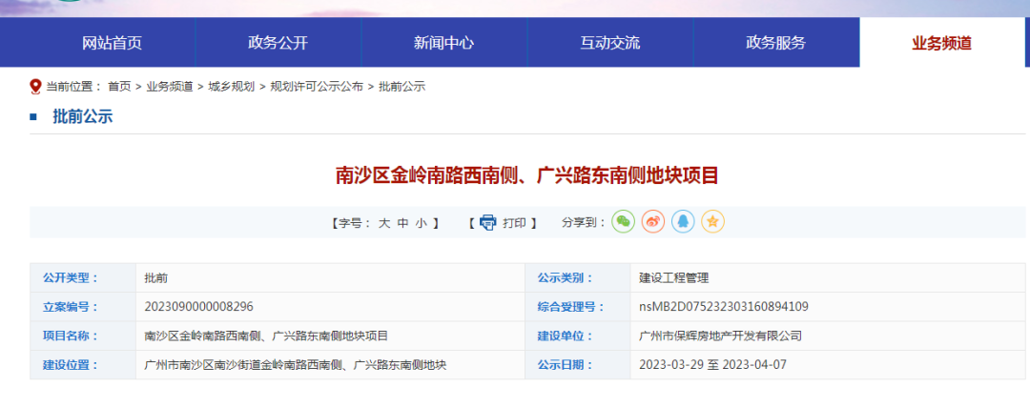The image size is (1030, 407).
Task: Click the red location pin icon
Action: coord(35,87)
